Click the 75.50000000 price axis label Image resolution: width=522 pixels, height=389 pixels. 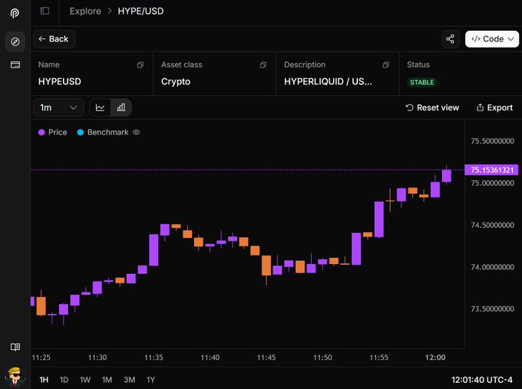click(492, 140)
